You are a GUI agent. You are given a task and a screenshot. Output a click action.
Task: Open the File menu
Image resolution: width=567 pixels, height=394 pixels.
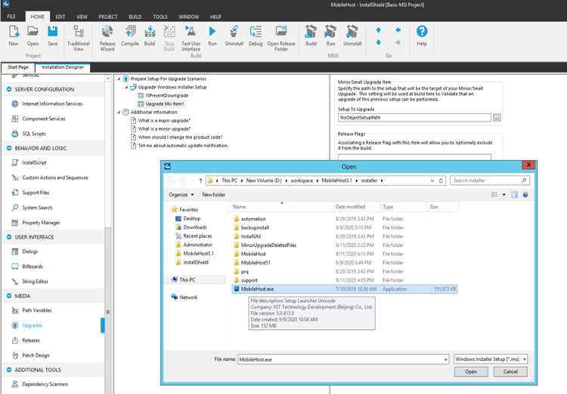pyautogui.click(x=11, y=17)
